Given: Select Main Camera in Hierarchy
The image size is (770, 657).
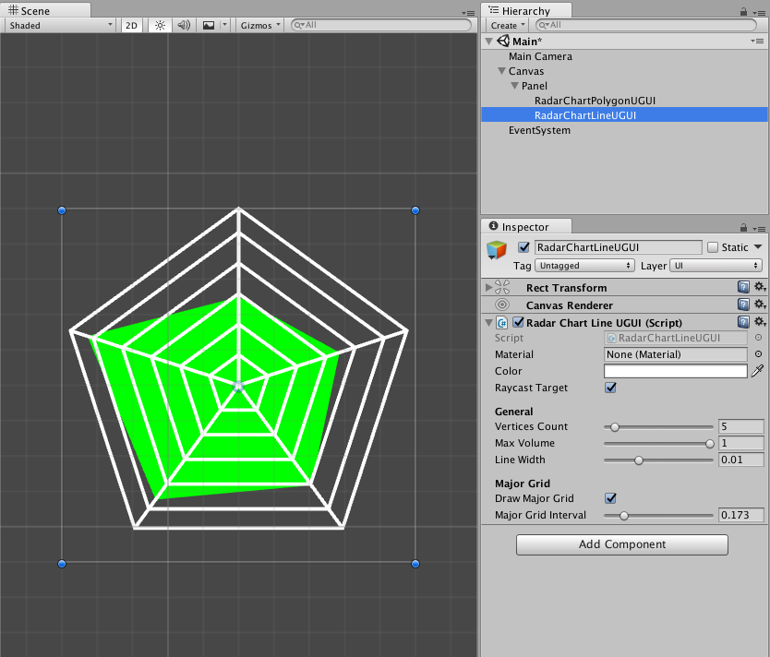Looking at the screenshot, I should pos(540,56).
